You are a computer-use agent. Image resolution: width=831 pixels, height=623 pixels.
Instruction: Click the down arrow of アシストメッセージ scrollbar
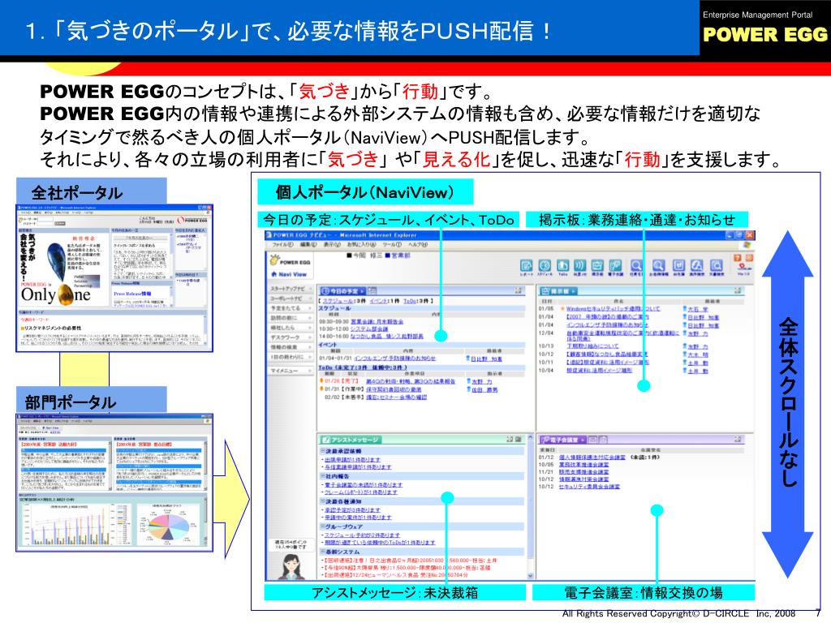pos(531,576)
